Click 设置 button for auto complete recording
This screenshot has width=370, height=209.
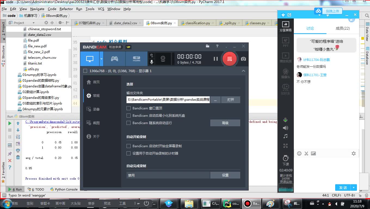225,175
